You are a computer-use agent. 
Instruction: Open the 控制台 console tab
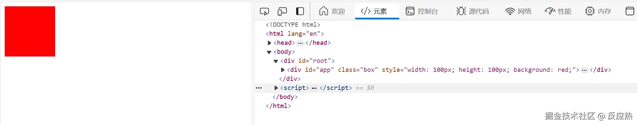click(x=422, y=11)
